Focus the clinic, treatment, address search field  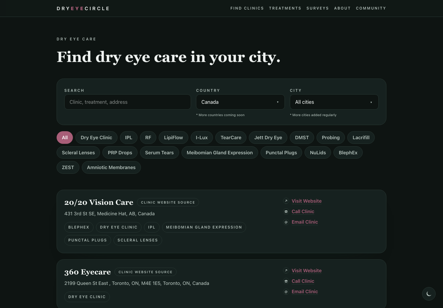[x=128, y=102]
